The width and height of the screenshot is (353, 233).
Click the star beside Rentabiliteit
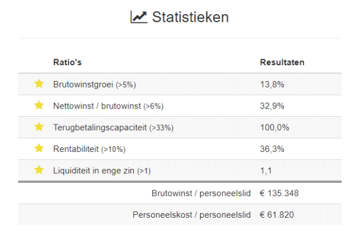[x=39, y=148]
